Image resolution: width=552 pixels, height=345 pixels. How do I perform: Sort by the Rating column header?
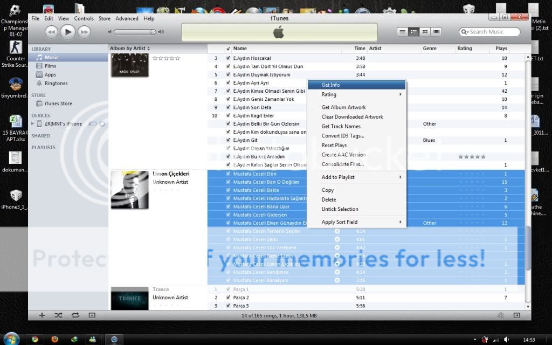pos(473,49)
